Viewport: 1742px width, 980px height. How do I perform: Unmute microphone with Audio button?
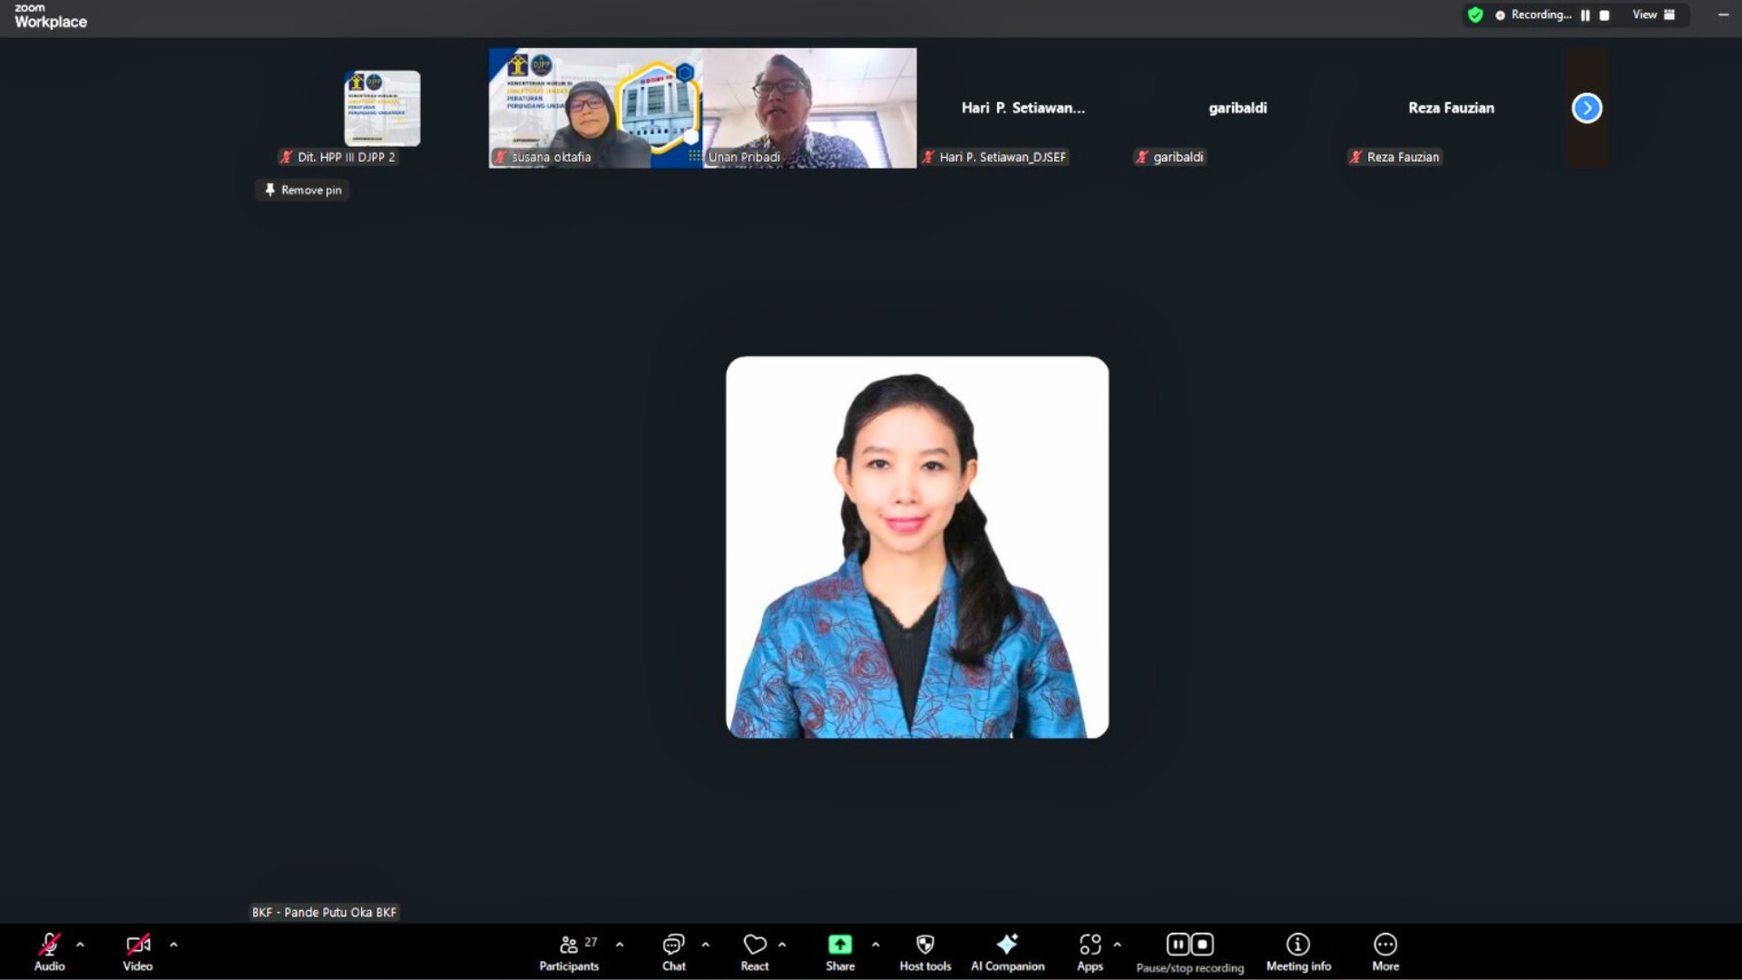49,946
